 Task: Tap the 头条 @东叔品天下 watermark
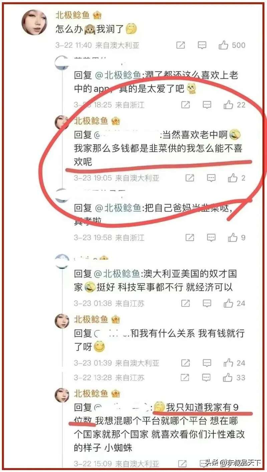pos(233,463)
